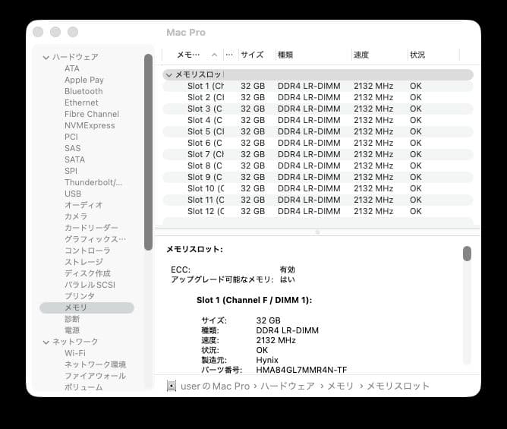
Task: Collapse the メモリスロット group chevron
Action: click(168, 75)
